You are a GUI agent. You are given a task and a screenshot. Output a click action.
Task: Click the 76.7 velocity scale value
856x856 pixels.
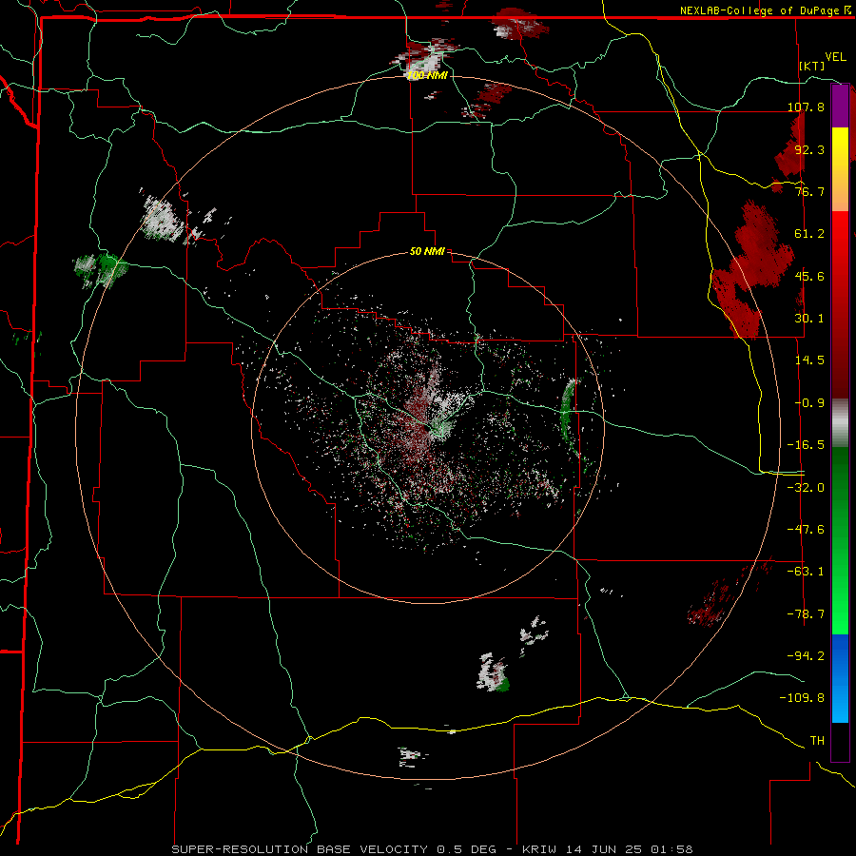(809, 191)
